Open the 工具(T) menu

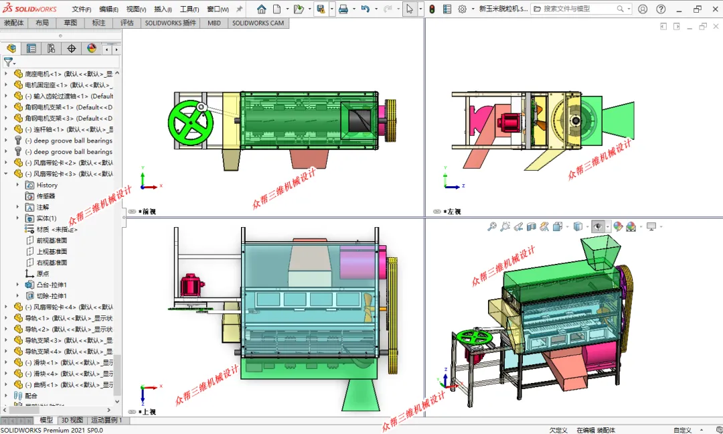tap(189, 9)
